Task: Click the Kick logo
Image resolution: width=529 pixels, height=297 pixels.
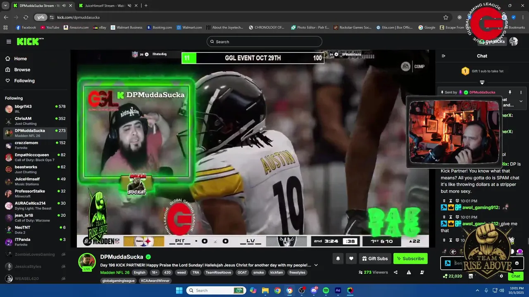Action: tap(30, 41)
